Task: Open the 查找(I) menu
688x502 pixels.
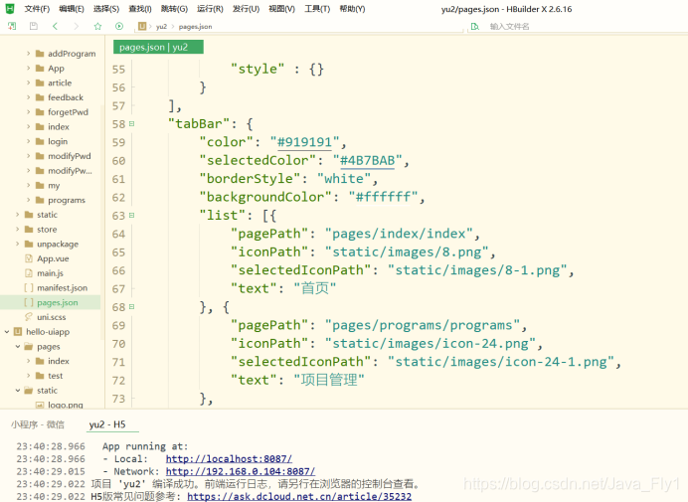Action: pyautogui.click(x=140, y=9)
